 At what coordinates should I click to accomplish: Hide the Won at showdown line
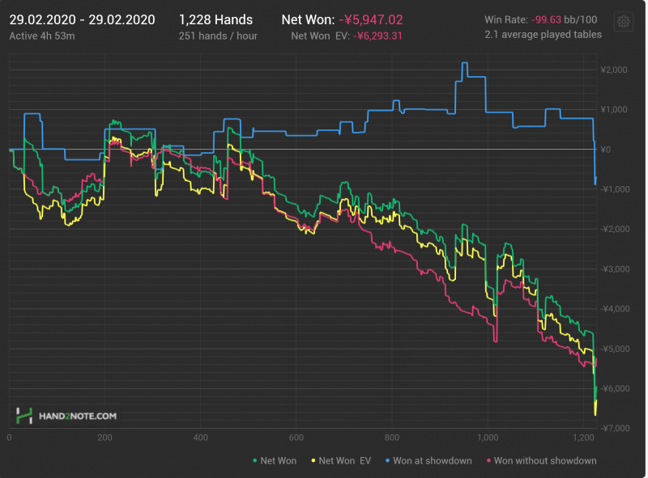pos(432,460)
